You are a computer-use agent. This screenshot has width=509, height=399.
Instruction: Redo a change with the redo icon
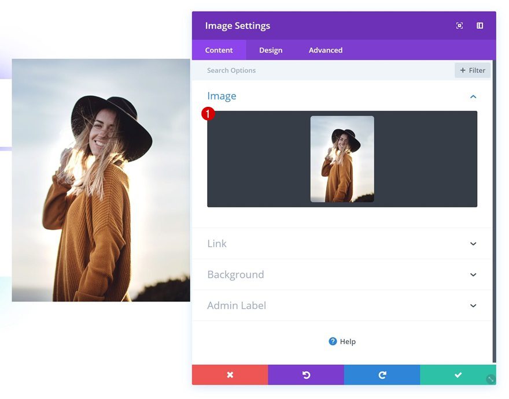point(382,375)
